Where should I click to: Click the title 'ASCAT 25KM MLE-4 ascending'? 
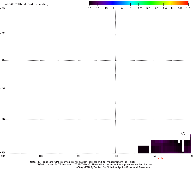(x=27, y=4)
